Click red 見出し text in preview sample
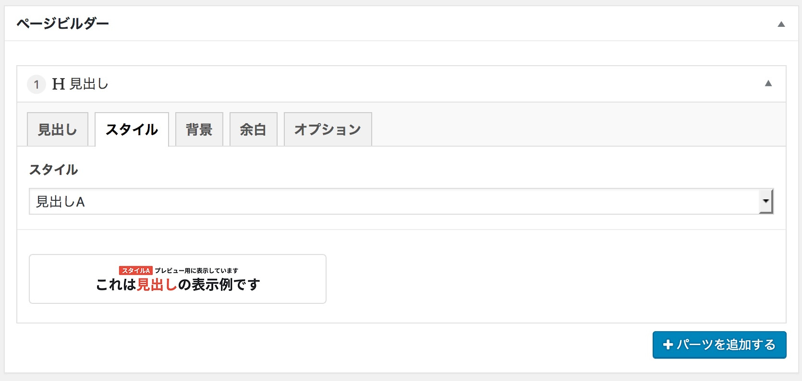The image size is (802, 381). (x=157, y=285)
